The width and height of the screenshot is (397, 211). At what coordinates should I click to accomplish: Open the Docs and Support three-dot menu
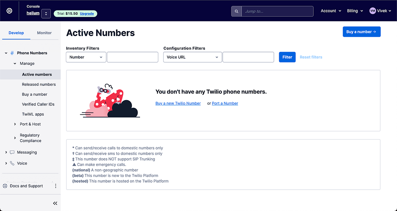[x=56, y=186]
